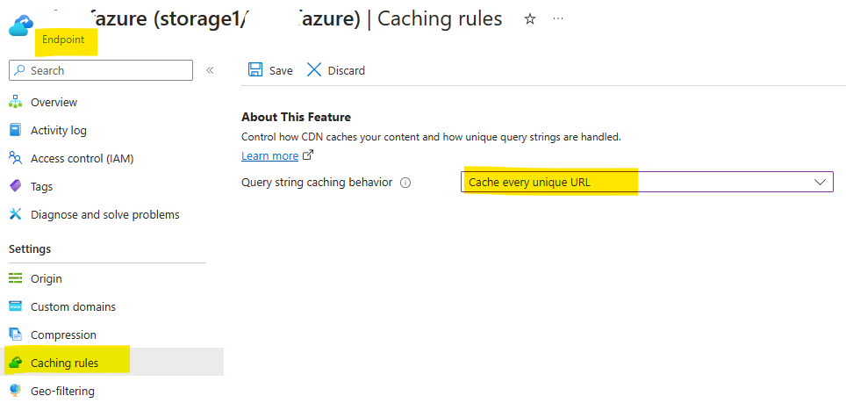Click the Access control (IAM) people icon
Image resolution: width=846 pixels, height=403 pixels.
(x=16, y=158)
